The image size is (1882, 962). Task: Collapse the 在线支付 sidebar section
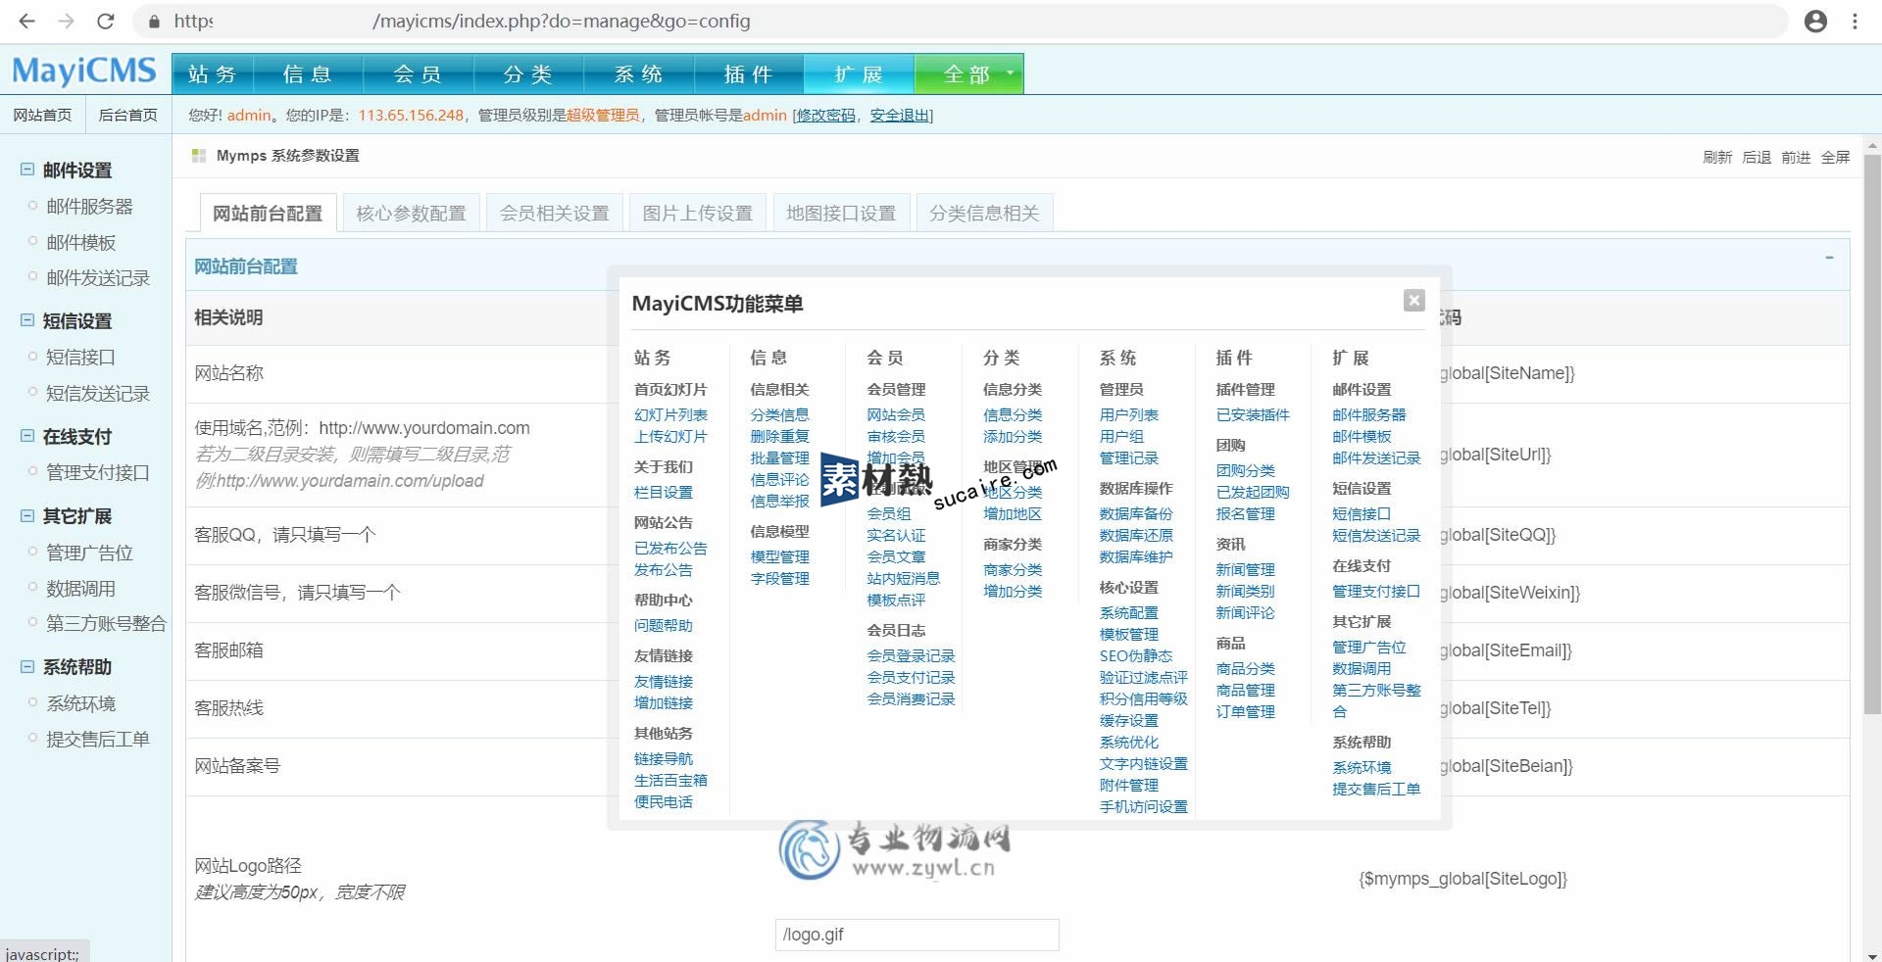(27, 436)
